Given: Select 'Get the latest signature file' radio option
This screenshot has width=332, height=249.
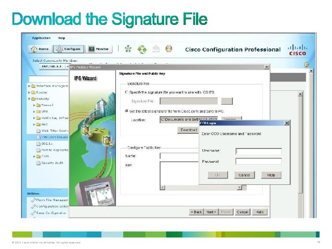Looking at the screenshot, I should 127,111.
